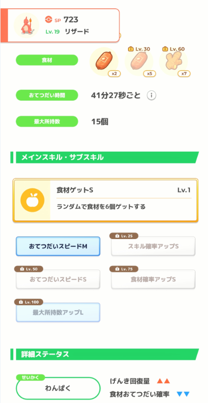208x403 pixels.
Task: Tap the Charmeleon portrait icon
Action: [x=26, y=25]
